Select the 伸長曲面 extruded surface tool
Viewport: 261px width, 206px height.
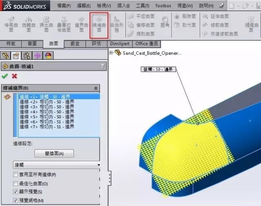[x=11, y=24]
